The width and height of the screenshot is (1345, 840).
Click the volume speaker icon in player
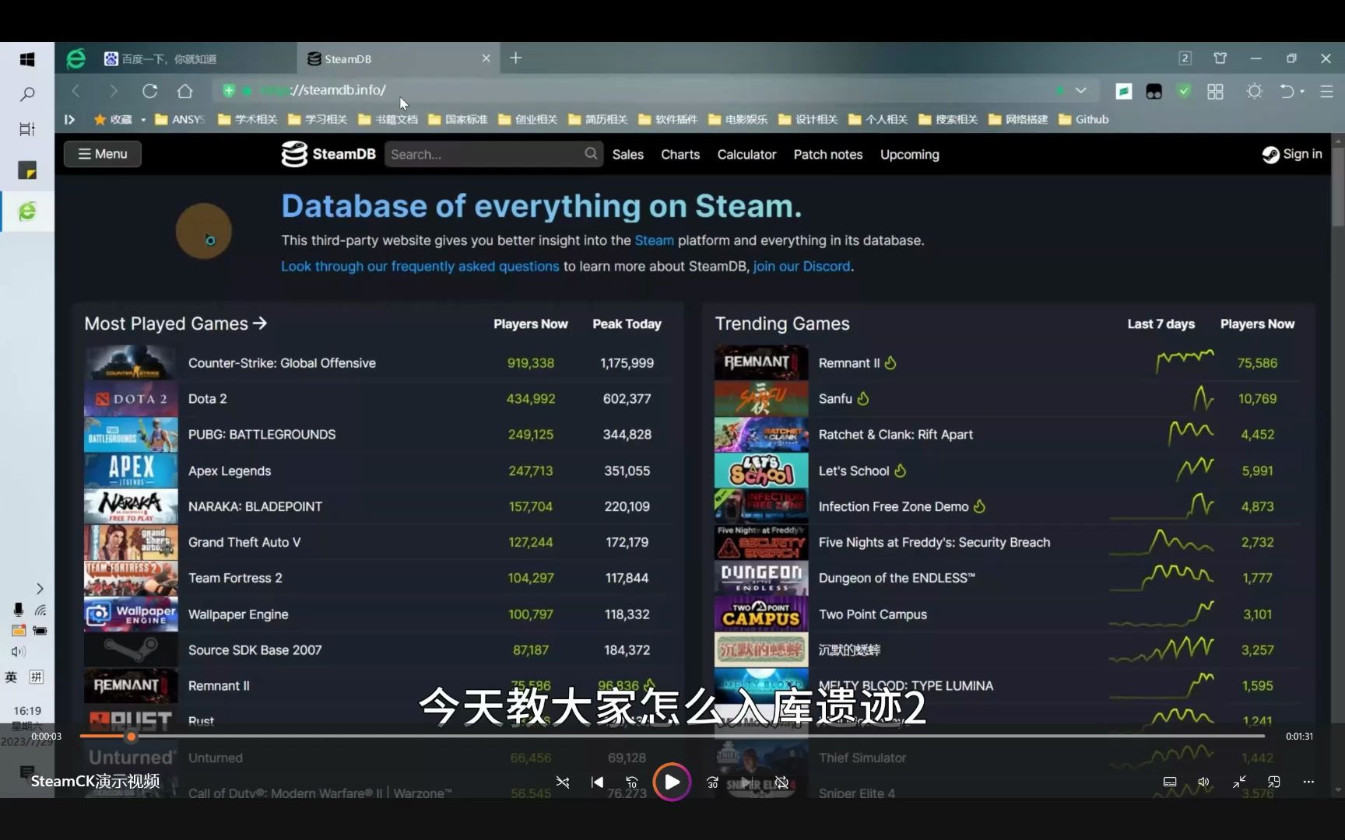click(x=1203, y=782)
